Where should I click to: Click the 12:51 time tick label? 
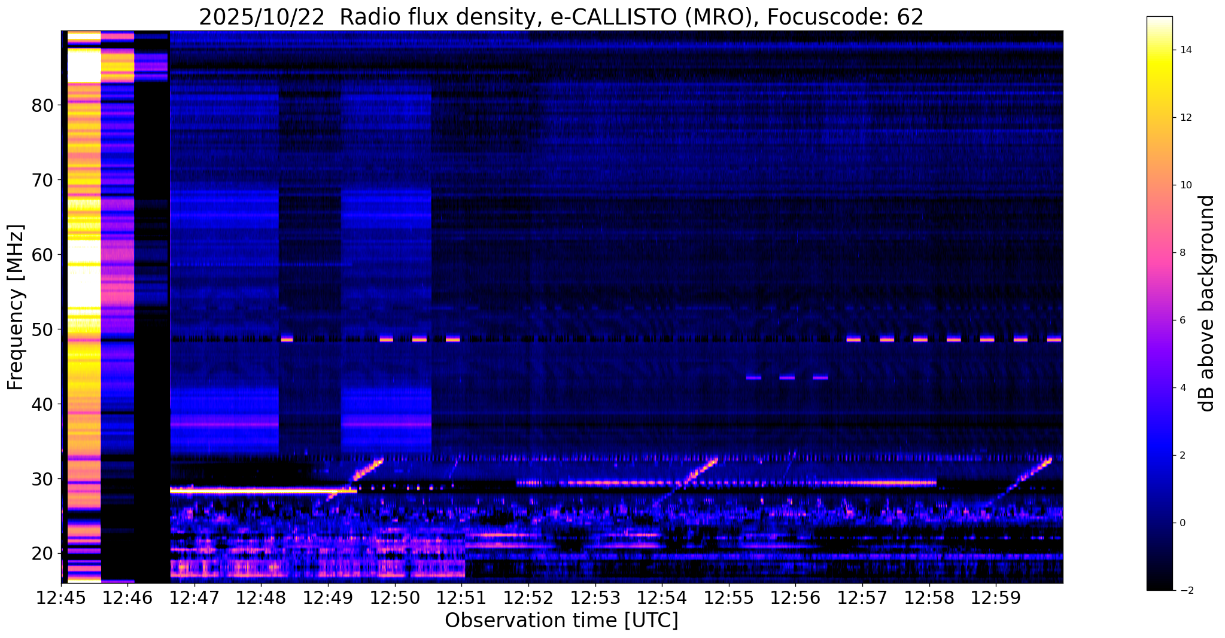(x=461, y=597)
